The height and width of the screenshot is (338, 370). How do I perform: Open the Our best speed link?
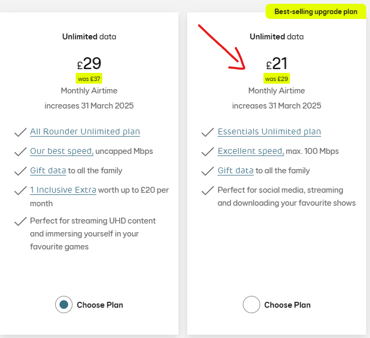[x=62, y=151]
